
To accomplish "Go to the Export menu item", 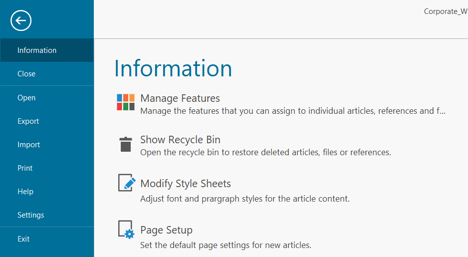I will [28, 121].
